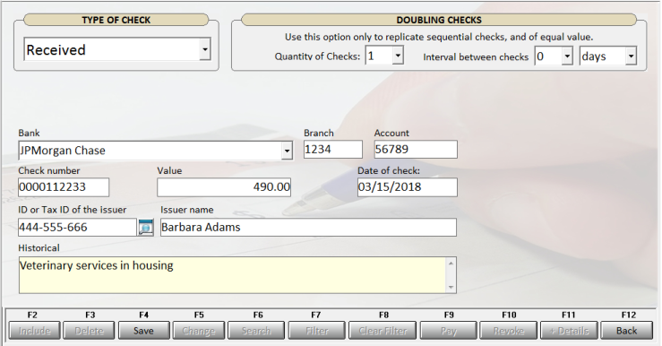Click the Value amount field
Image resolution: width=662 pixels, height=346 pixels.
[x=224, y=187]
